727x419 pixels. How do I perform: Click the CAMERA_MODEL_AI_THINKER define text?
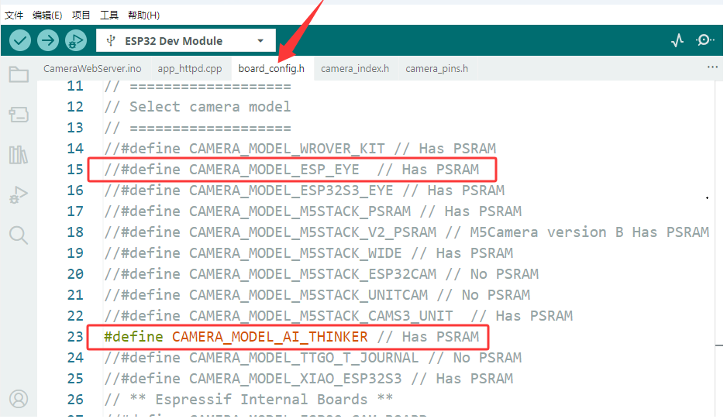tap(270, 336)
